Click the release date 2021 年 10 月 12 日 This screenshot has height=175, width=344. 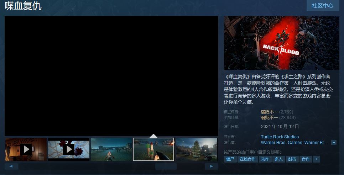280,126
